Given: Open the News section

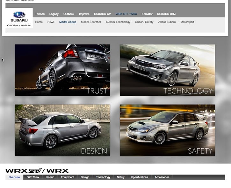Looking at the screenshot, I should pyautogui.click(x=51, y=22).
